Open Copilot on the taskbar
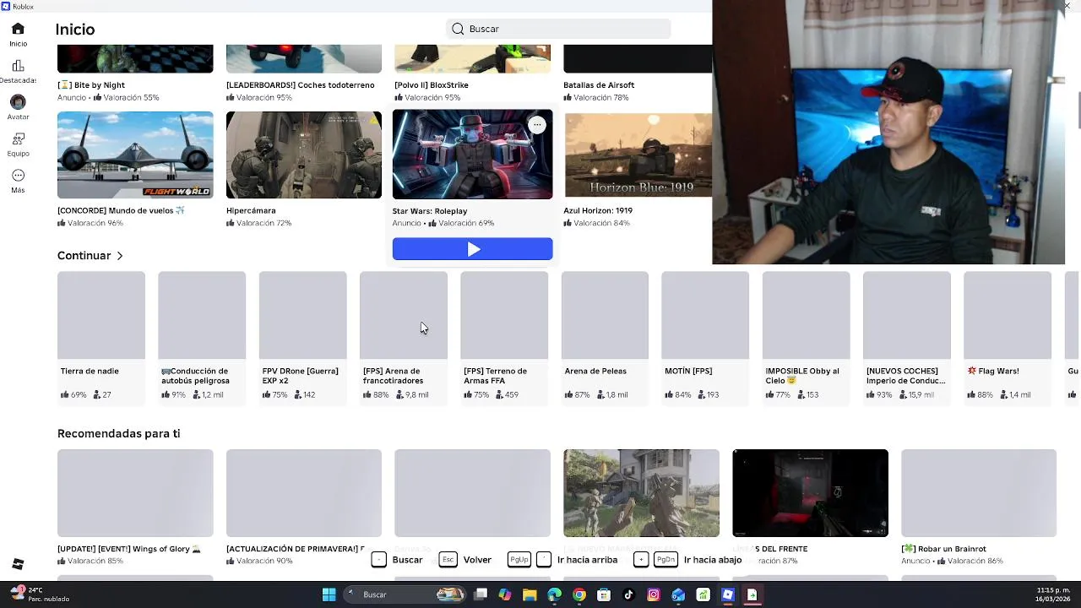The height and width of the screenshot is (608, 1081). coord(505,594)
